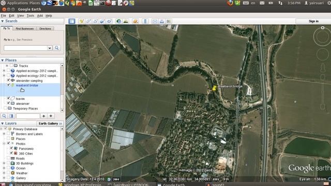The height and width of the screenshot is (186, 331).
Task: Click the Sign in button
Action: [313, 21]
